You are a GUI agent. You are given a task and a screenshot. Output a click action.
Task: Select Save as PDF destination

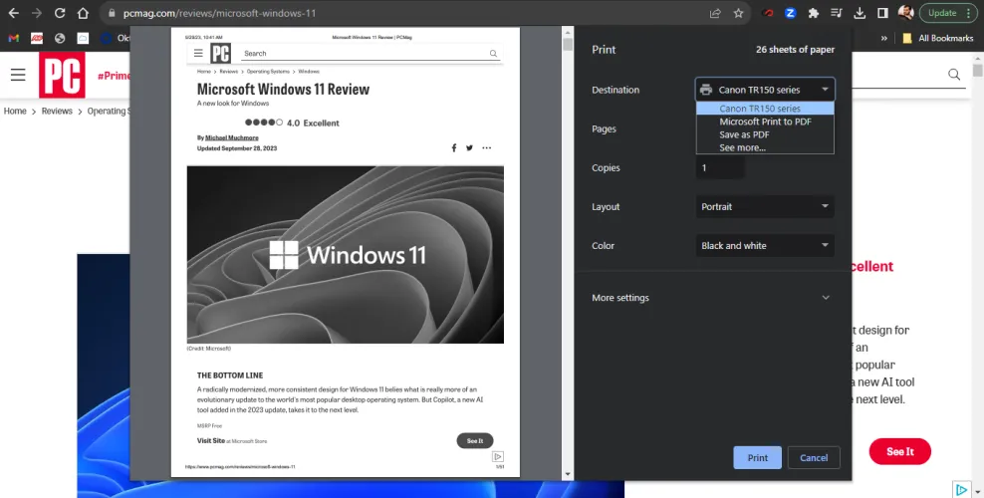pyautogui.click(x=744, y=134)
